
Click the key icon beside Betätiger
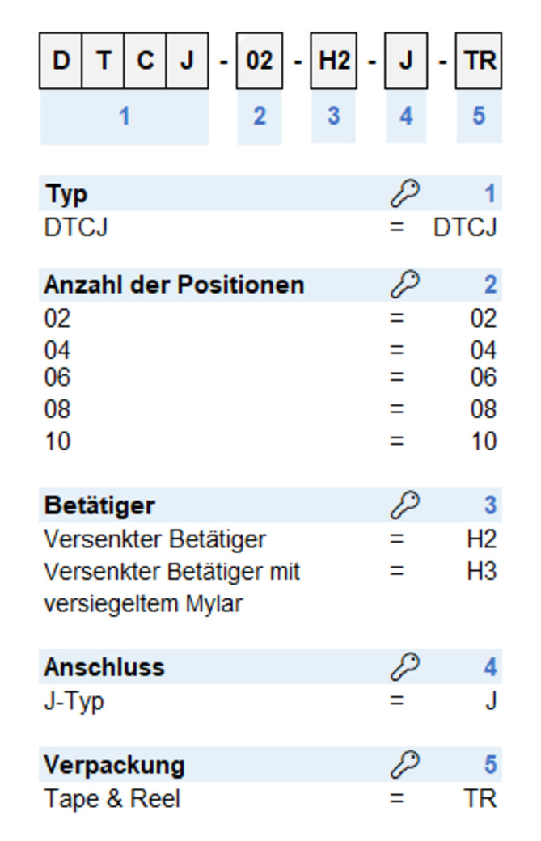click(405, 505)
